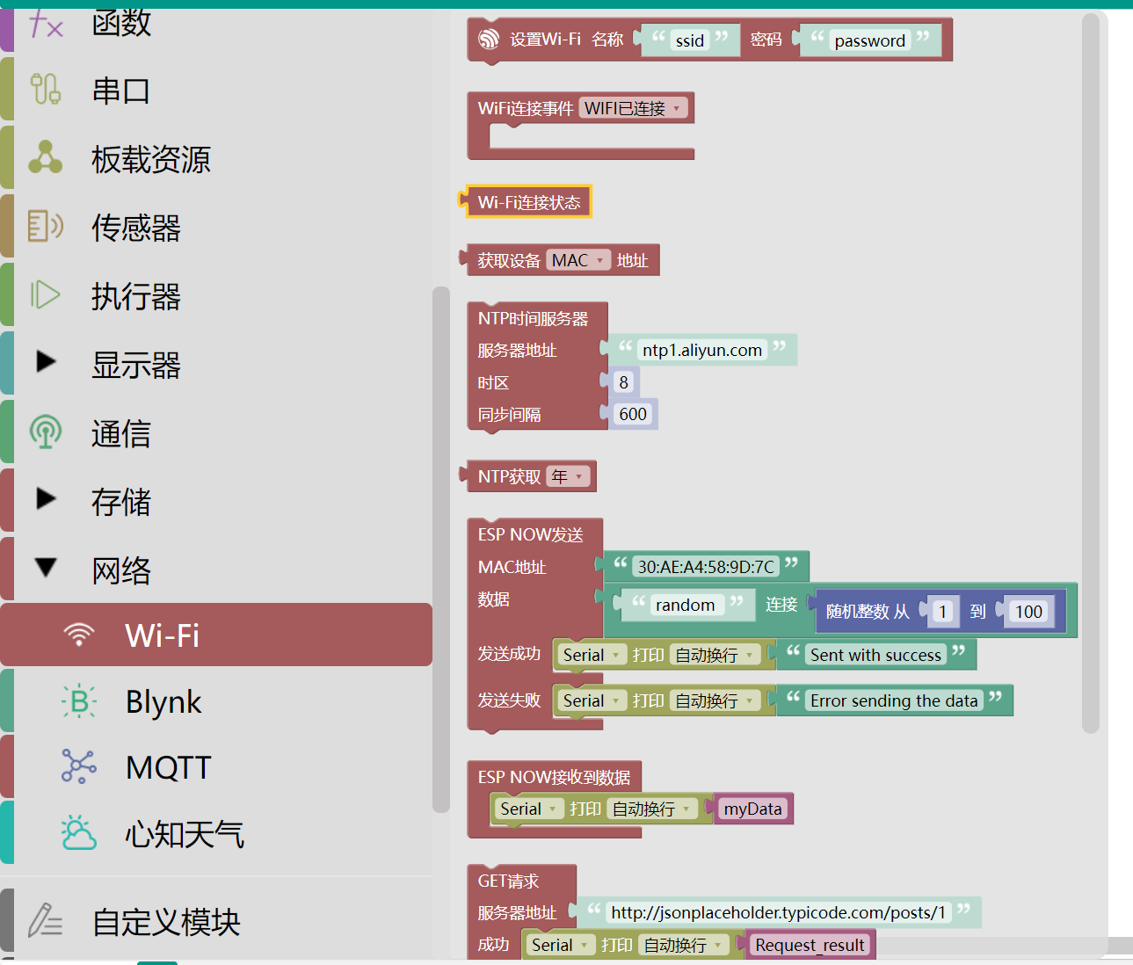Open 自动换行 dropdown in ESP NOW接收到数据 block

point(652,809)
